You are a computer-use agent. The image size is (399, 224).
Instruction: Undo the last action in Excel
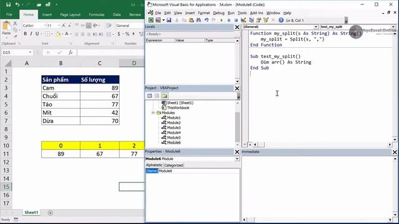click(17, 4)
